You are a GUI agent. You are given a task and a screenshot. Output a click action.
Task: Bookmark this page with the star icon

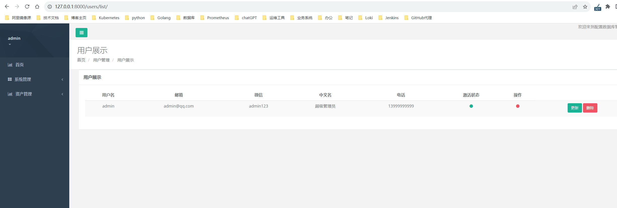[x=585, y=7]
